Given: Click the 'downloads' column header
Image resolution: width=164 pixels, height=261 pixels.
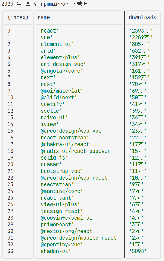Looking at the screenshot, I should (142, 17).
